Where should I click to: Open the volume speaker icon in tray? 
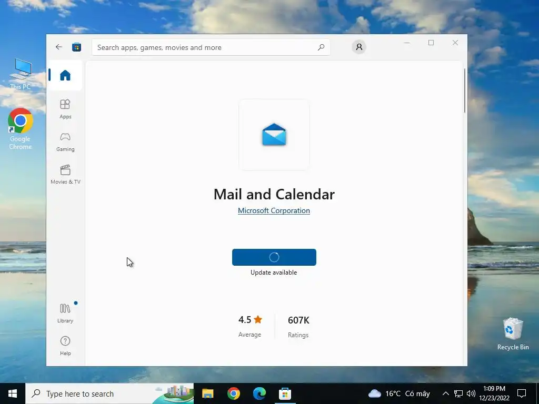[471, 393]
